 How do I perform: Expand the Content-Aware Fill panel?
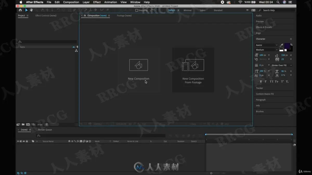tap(265, 94)
